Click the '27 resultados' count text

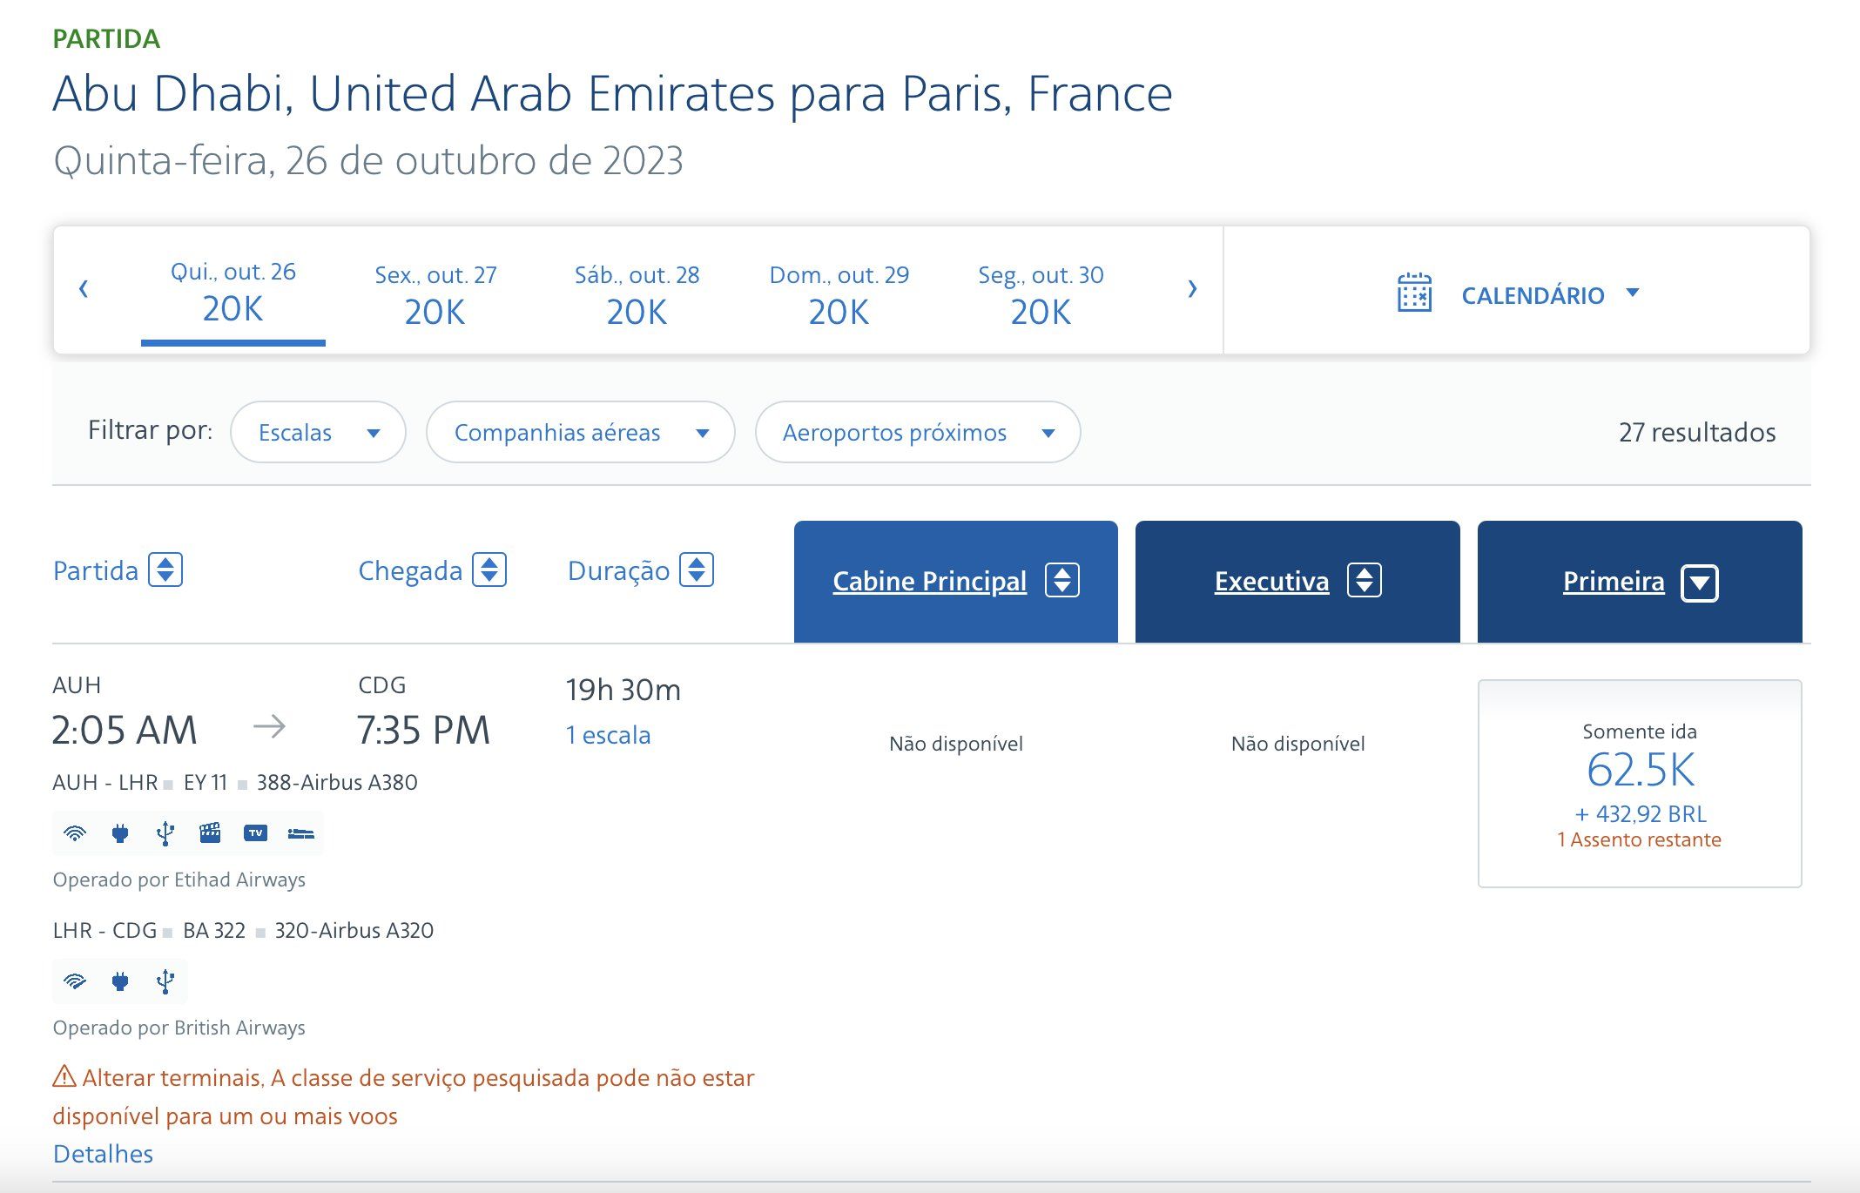click(1697, 432)
